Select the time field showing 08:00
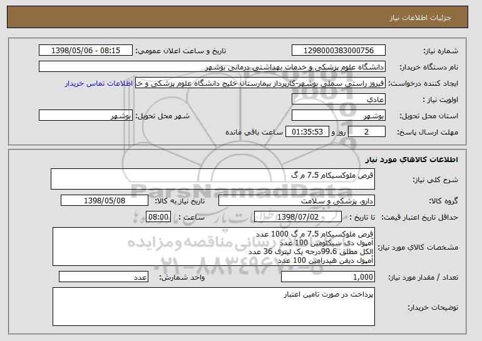This screenshot has width=482, height=341. pos(158,217)
